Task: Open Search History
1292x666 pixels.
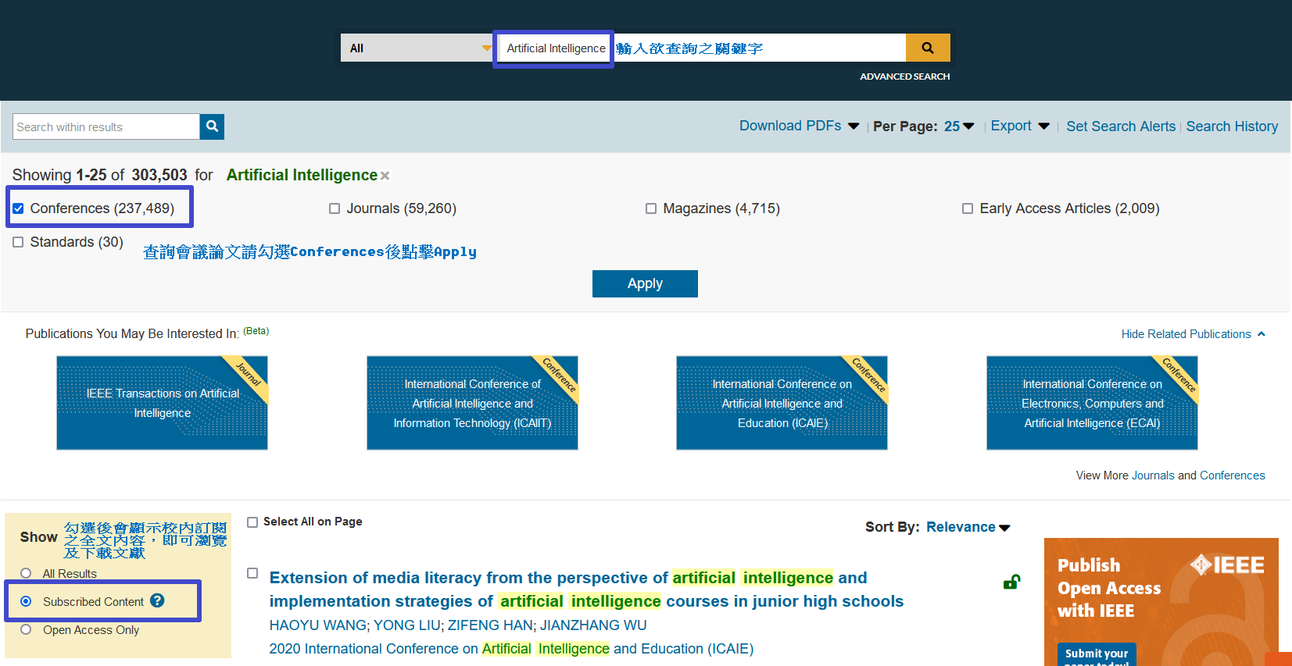Action: tap(1232, 126)
